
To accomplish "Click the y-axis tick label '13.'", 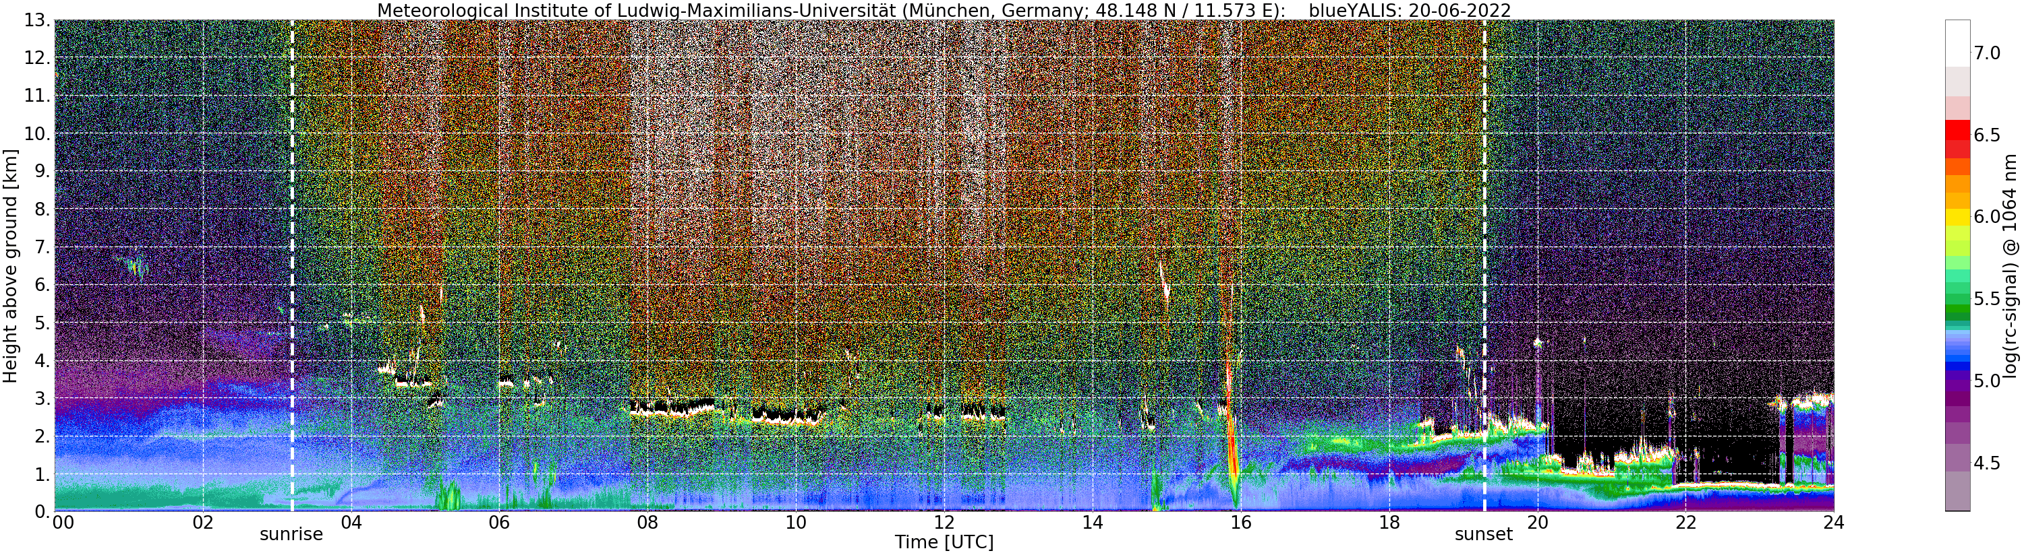I will (37, 20).
